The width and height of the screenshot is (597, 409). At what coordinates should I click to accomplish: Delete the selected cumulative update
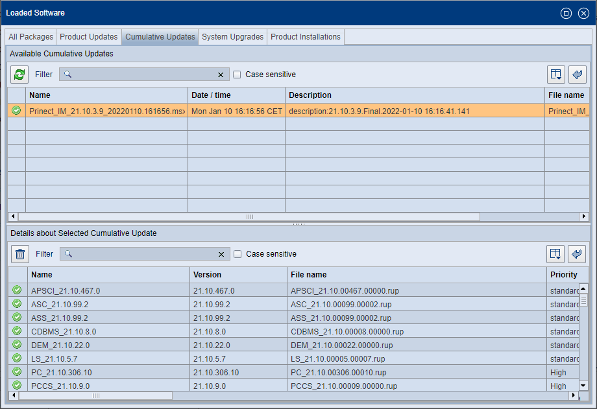pos(19,253)
